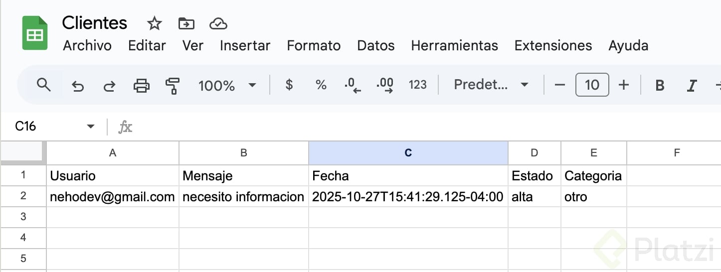Click the search menus magnifier icon
Viewport: 721px width, 272px height.
[x=44, y=85]
